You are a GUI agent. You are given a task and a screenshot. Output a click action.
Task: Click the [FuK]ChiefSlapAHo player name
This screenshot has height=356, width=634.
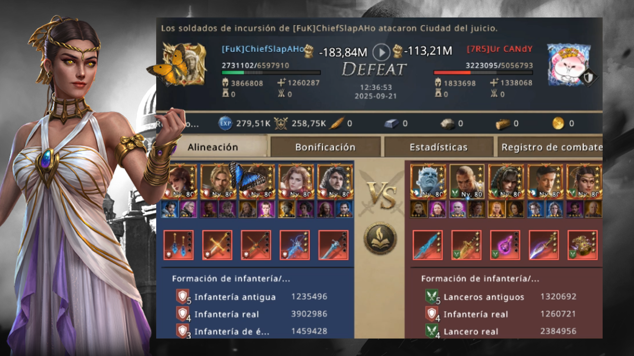click(263, 49)
